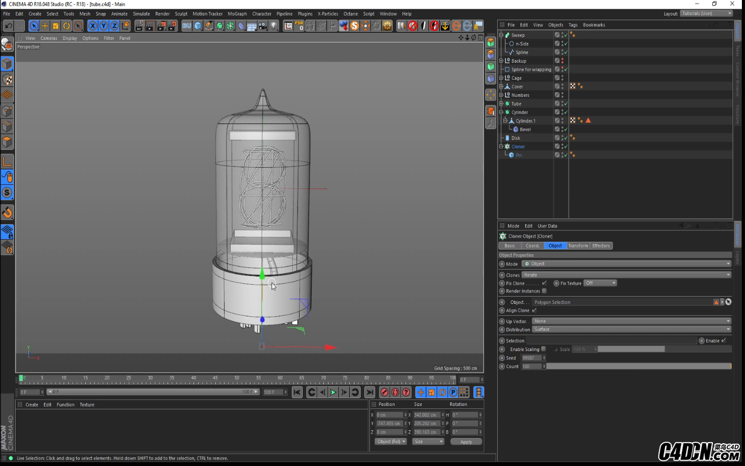Image resolution: width=745 pixels, height=466 pixels.
Task: Select the Scale tool icon
Action: click(56, 26)
